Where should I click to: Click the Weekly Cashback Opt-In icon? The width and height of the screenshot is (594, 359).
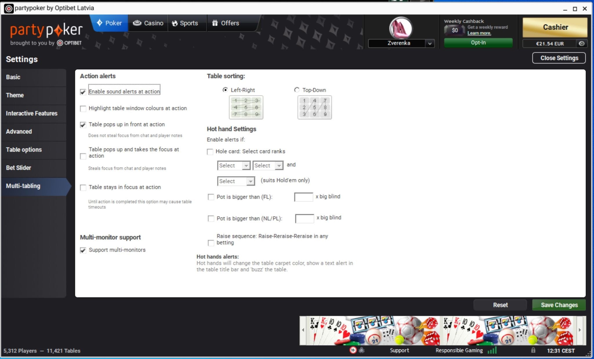click(x=478, y=42)
